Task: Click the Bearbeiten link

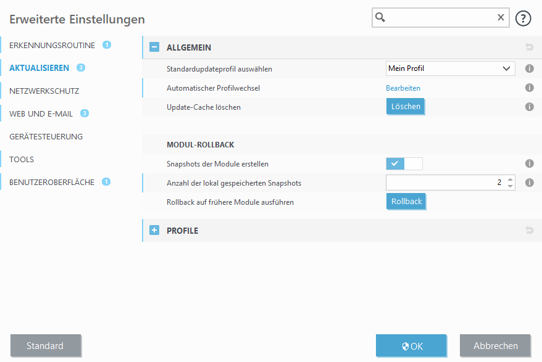Action: [403, 88]
